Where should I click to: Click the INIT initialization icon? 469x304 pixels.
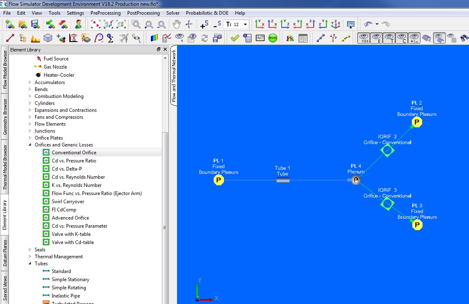(x=260, y=38)
